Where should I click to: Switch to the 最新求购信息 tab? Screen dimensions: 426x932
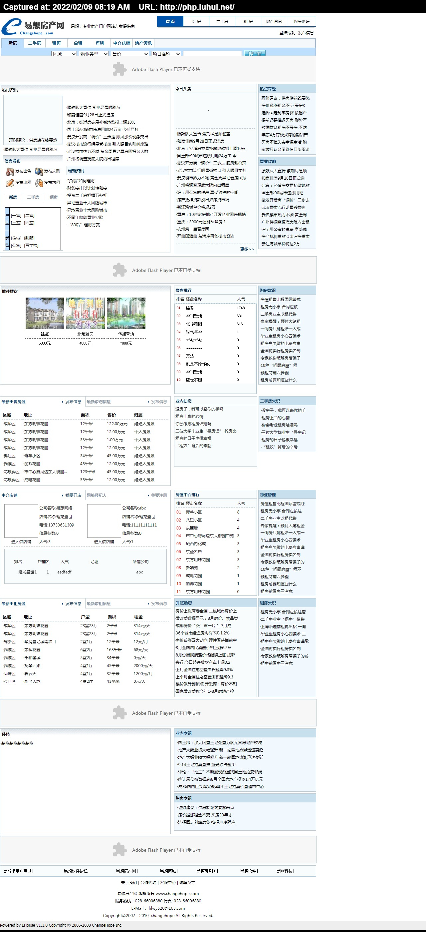pos(99,402)
